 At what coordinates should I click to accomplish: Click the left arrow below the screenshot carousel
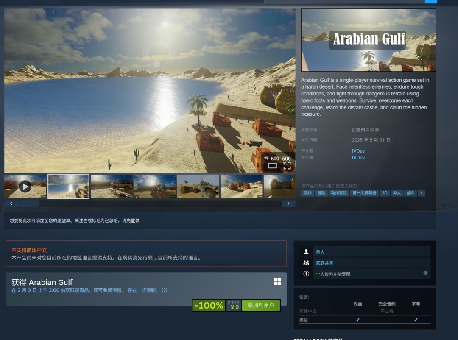click(11, 203)
